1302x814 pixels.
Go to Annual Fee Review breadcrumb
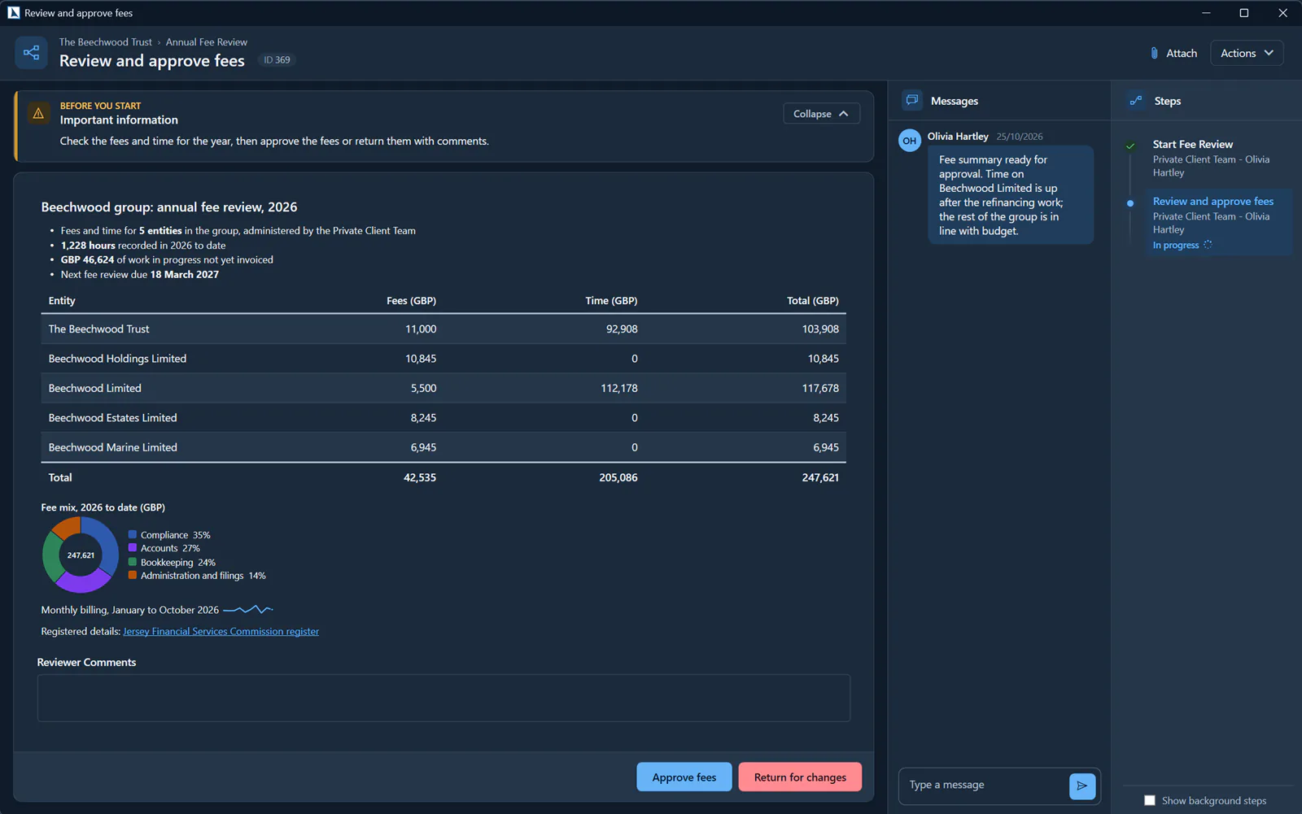tap(207, 42)
